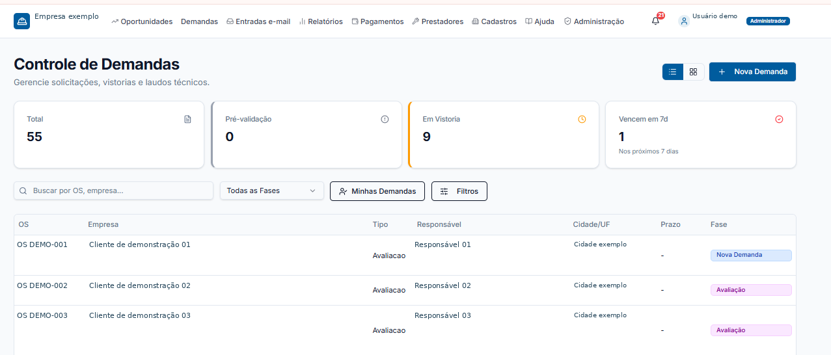The image size is (831, 355).
Task: Select the Em Vistoria card
Action: [x=504, y=135]
